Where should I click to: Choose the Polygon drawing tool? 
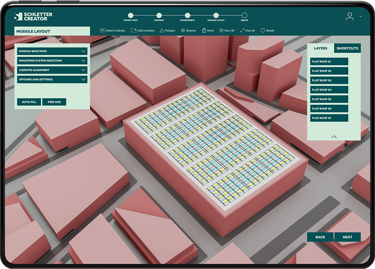coord(162,31)
